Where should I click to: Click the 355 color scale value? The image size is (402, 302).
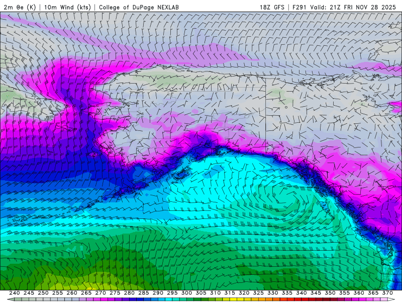pyautogui.click(x=345, y=293)
